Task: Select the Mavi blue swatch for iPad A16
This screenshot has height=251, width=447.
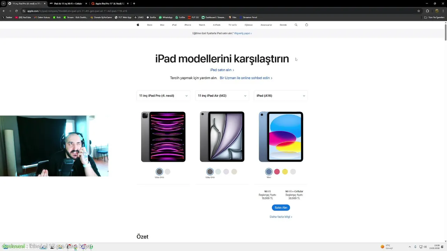Action: click(x=269, y=172)
